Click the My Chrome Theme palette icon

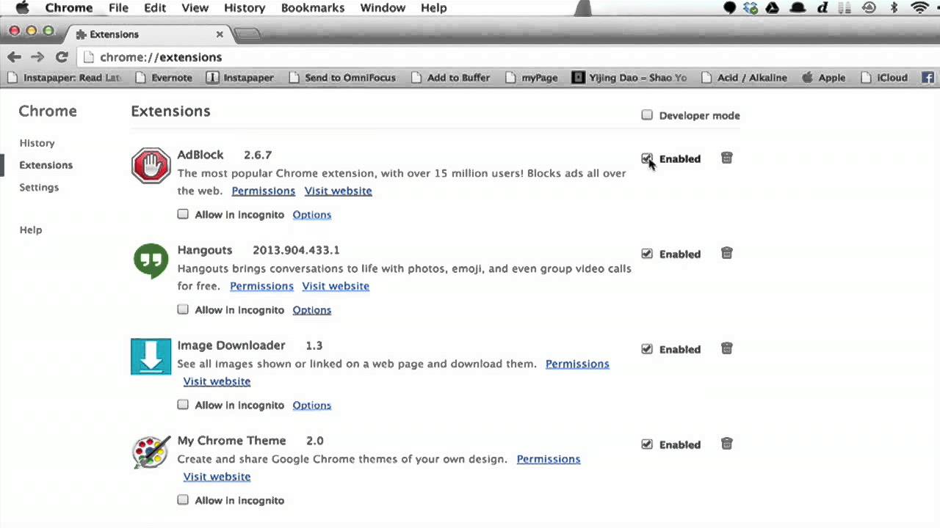tap(151, 452)
